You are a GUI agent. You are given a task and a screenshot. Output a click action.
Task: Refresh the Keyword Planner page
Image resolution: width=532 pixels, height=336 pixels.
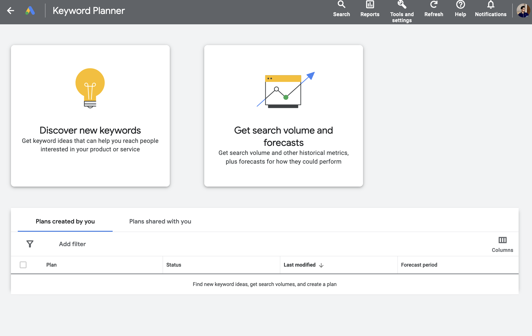click(434, 9)
